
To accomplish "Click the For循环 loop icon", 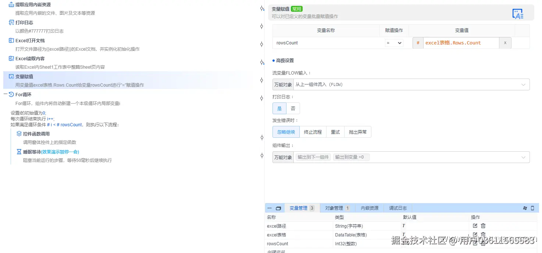I will [x=11, y=95].
